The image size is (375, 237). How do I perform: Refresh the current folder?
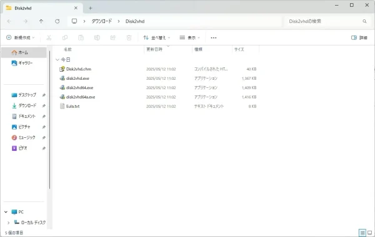[57, 21]
